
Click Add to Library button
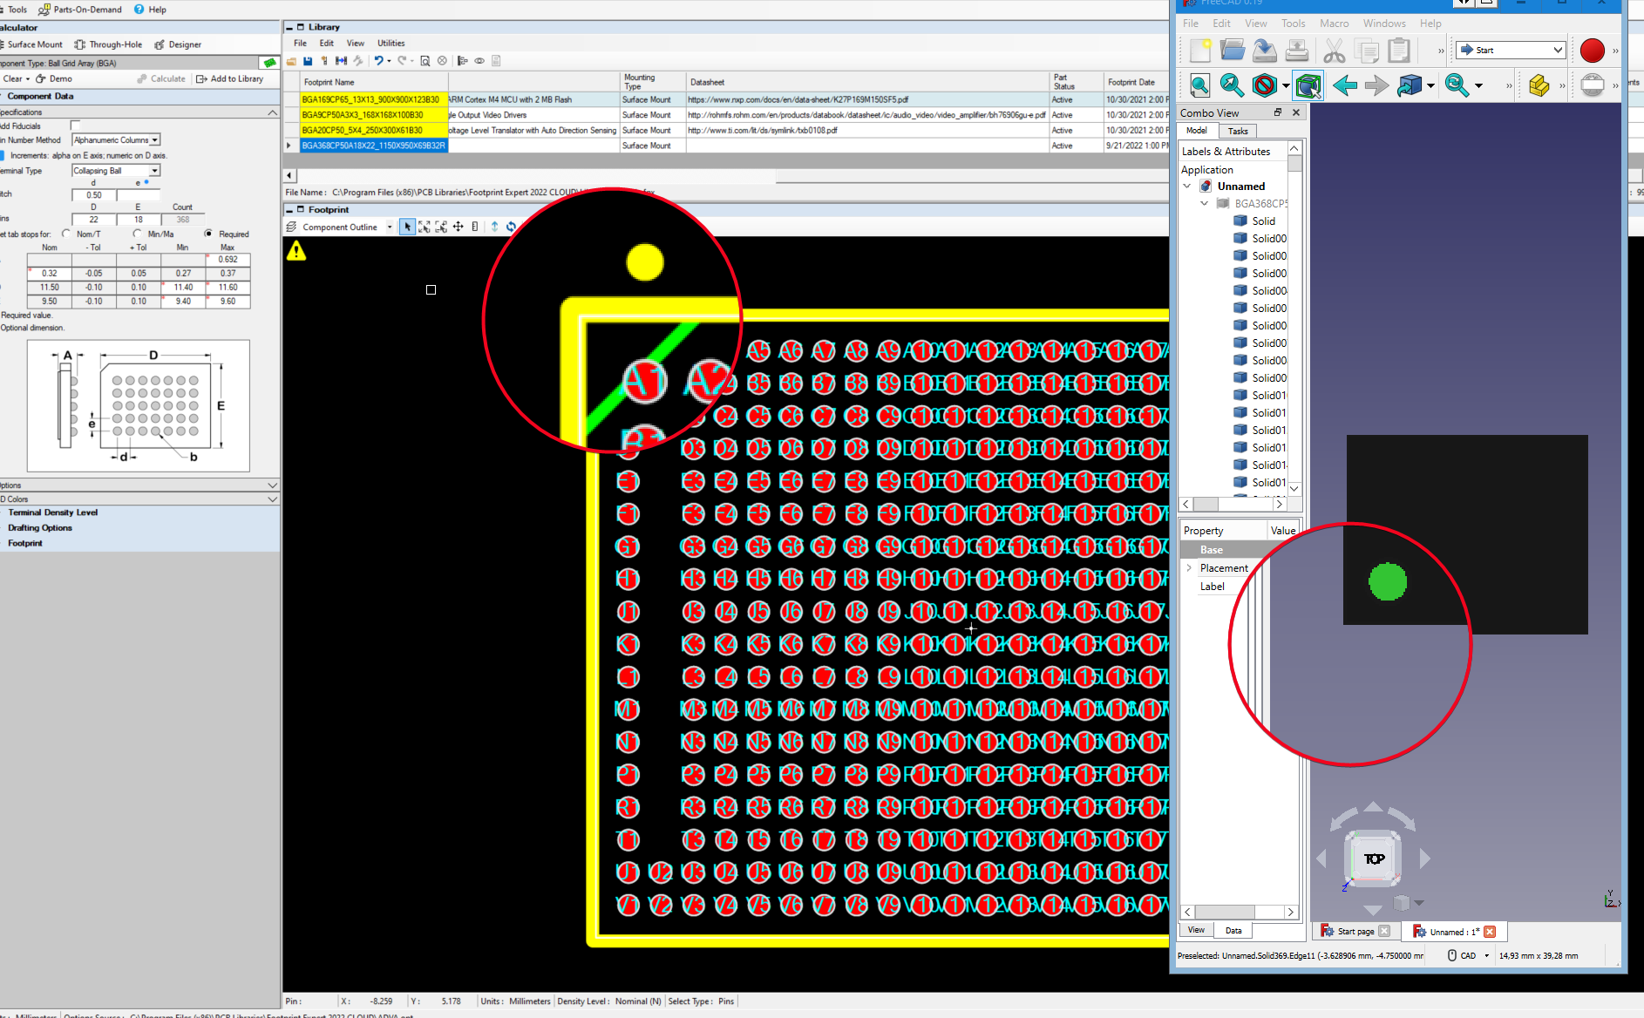[x=229, y=78]
